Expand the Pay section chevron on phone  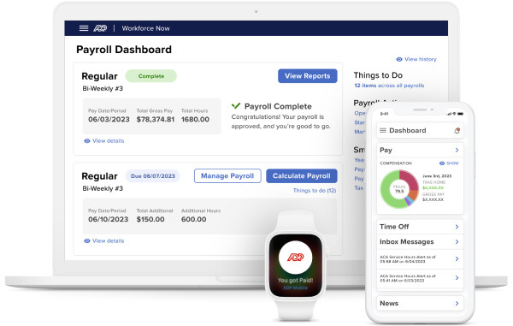(x=457, y=150)
